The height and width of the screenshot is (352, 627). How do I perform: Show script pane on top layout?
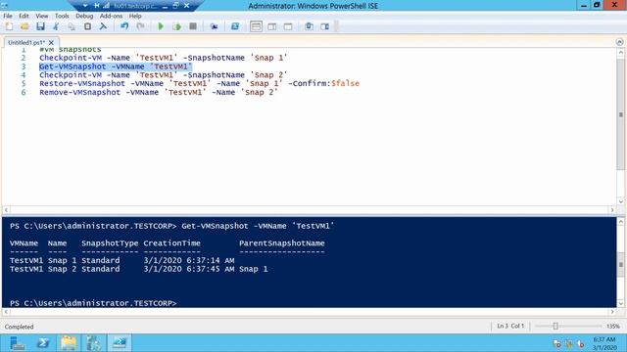pyautogui.click(x=256, y=26)
